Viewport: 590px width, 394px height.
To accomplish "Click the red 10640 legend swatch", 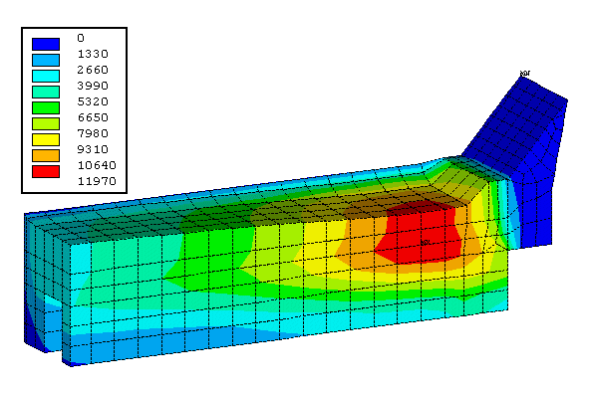I will pos(46,171).
